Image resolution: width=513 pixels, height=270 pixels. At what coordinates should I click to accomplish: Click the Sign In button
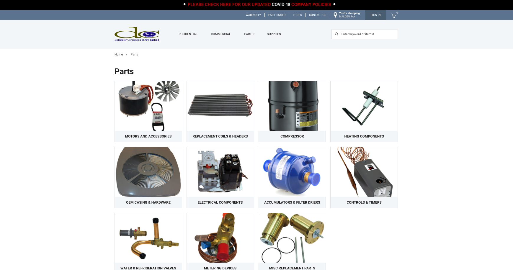(x=375, y=15)
